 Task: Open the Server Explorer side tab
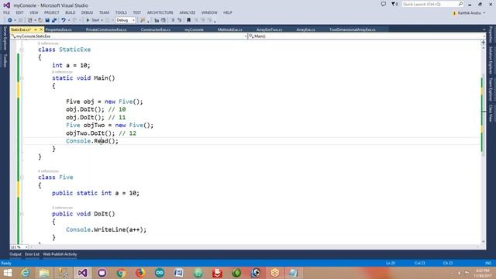point(5,38)
